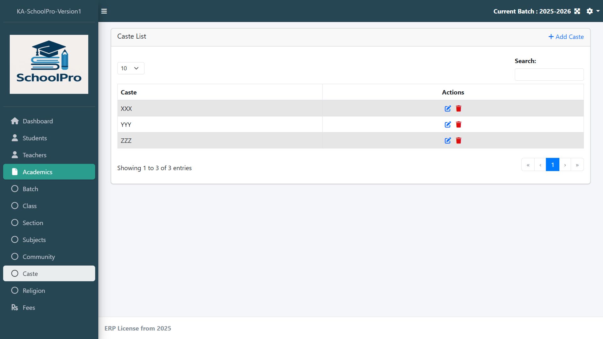Click the SchoolPro logo image
Image resolution: width=603 pixels, height=339 pixels.
tap(49, 64)
